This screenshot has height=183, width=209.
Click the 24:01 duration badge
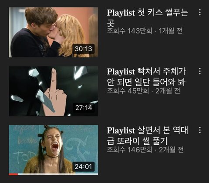[84, 166]
